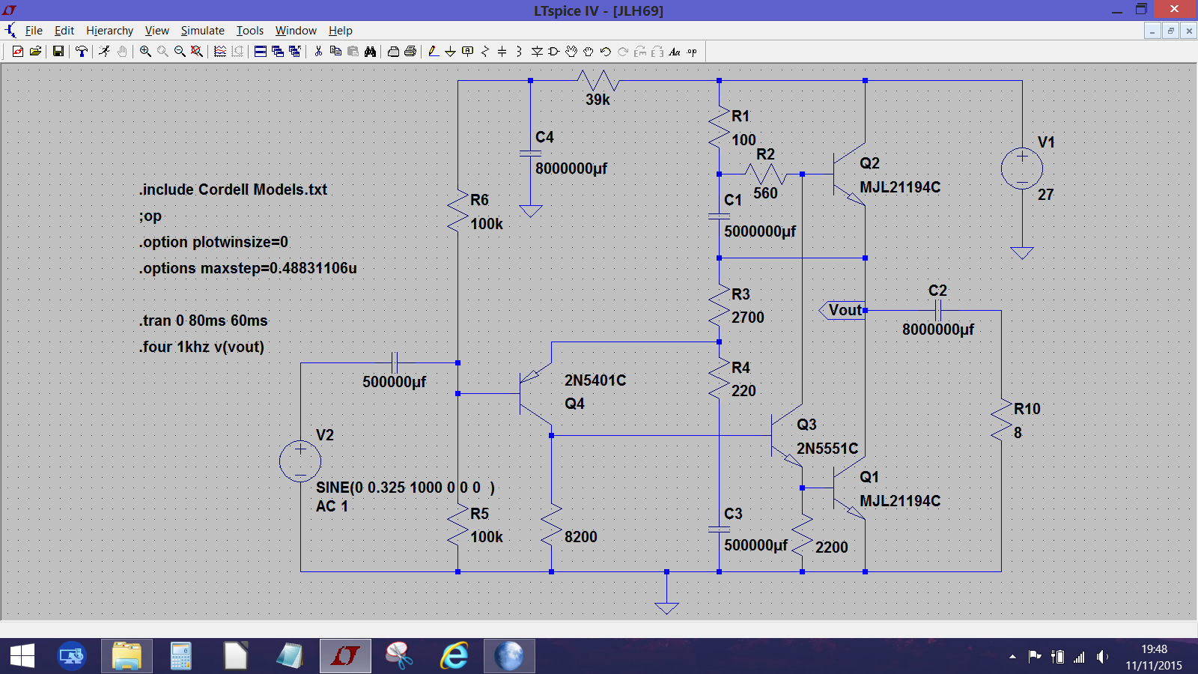Open the Window menu
This screenshot has width=1198, height=674.
point(296,31)
